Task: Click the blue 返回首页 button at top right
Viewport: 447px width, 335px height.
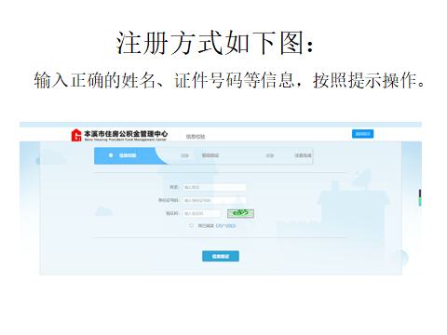Action: tap(363, 134)
